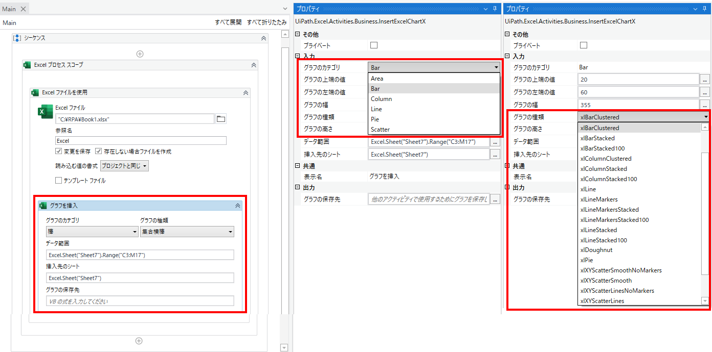Choose Line from the category list

(434, 109)
